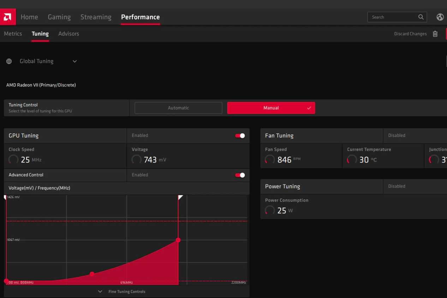Open the Performance tab
The height and width of the screenshot is (298, 447).
coord(140,17)
